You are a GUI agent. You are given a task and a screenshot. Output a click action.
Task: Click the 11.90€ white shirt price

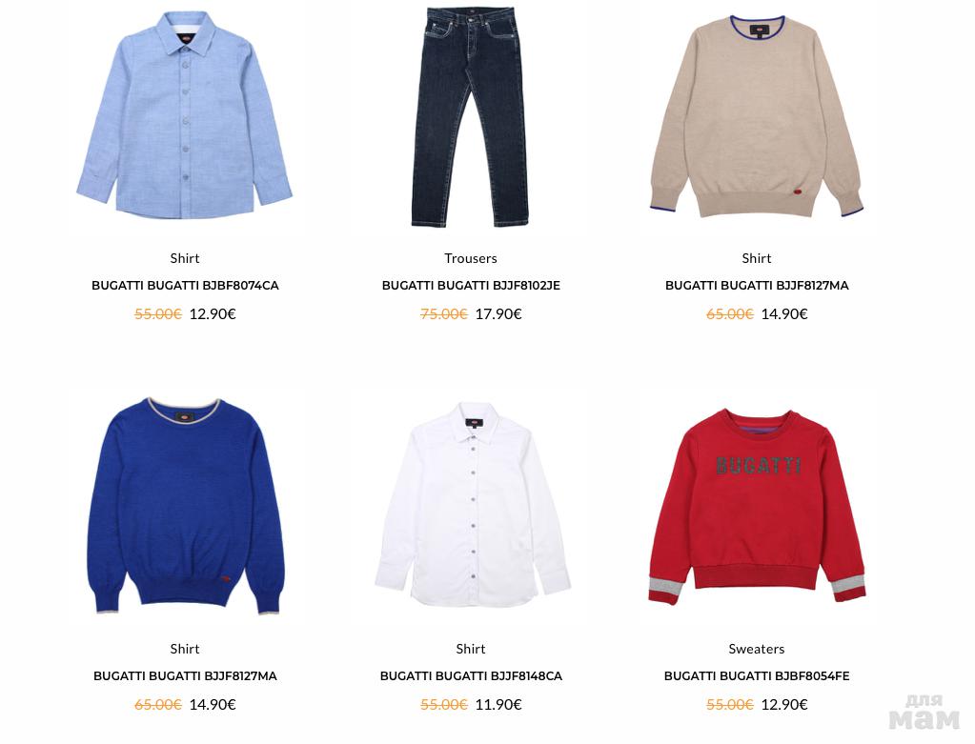[498, 704]
